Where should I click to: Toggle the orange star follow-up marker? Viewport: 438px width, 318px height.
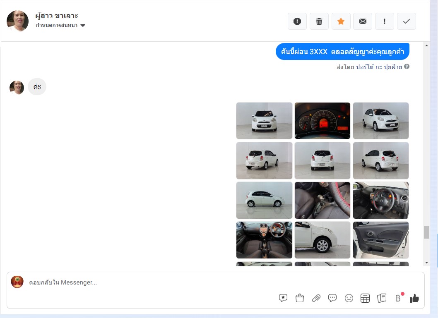pyautogui.click(x=341, y=22)
